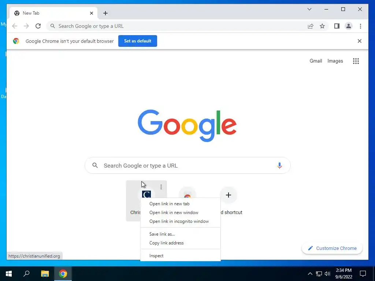The height and width of the screenshot is (281, 375).
Task: Click the network tray icon
Action: [319, 274]
